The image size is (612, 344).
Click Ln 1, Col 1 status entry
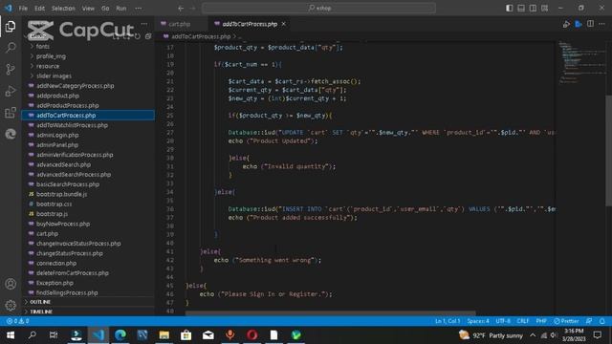click(448, 321)
